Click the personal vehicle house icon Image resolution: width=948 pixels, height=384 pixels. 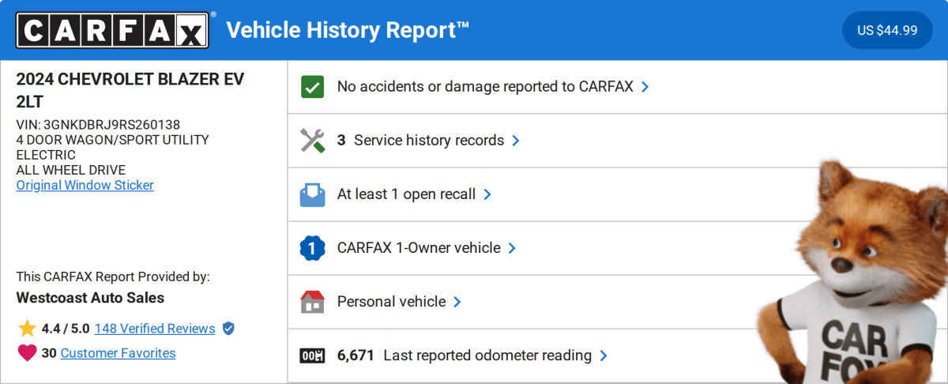pos(313,302)
